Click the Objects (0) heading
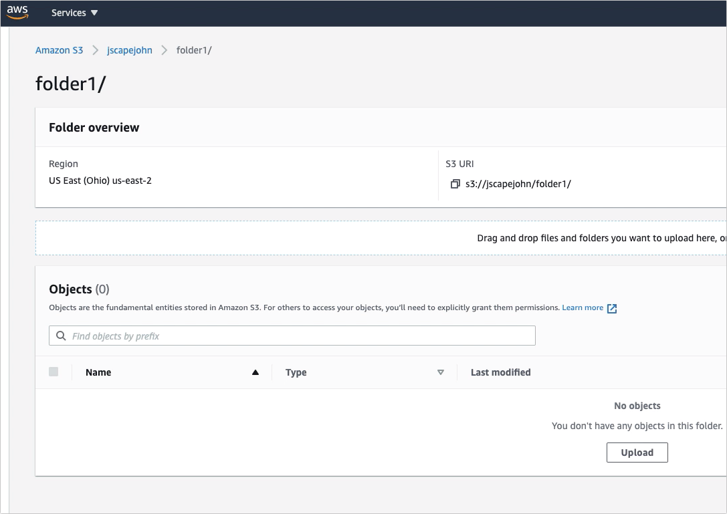This screenshot has width=727, height=514. (x=80, y=289)
